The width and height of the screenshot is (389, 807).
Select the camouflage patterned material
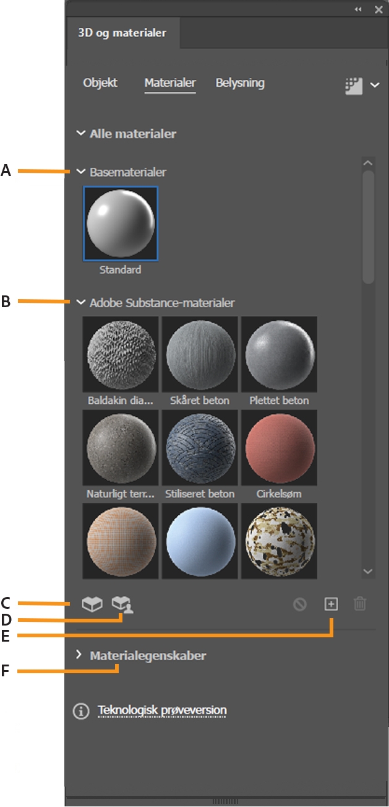pos(279,540)
